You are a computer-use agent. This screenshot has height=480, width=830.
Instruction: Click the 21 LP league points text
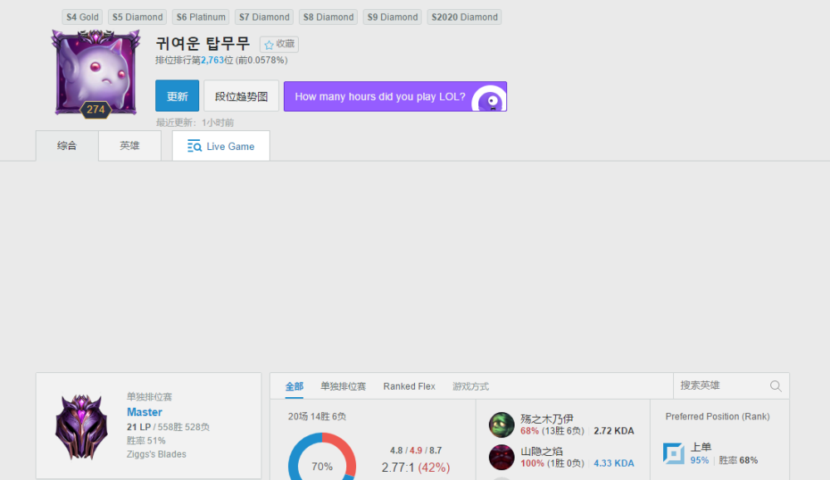tap(139, 427)
